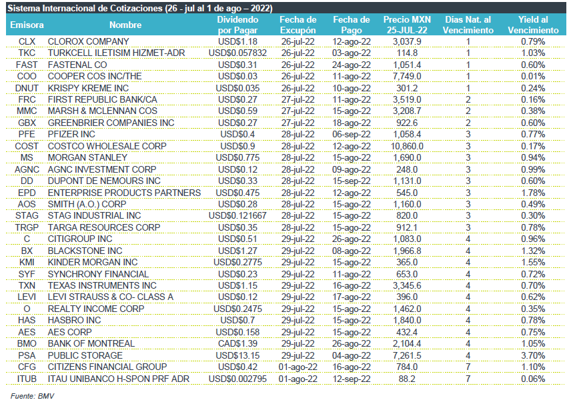Click yield value 3.70%
569x400 pixels.
(x=533, y=355)
